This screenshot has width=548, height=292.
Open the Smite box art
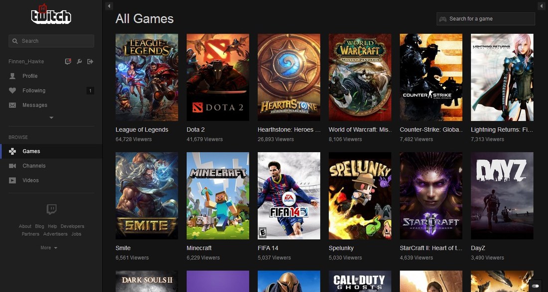147,195
